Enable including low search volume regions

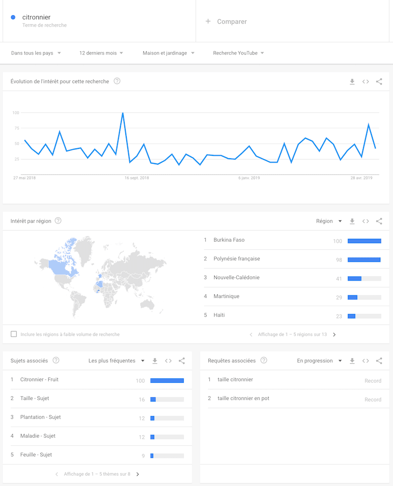tap(14, 334)
